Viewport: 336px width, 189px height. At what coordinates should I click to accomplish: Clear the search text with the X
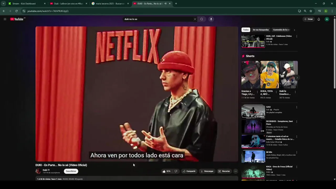(x=195, y=19)
